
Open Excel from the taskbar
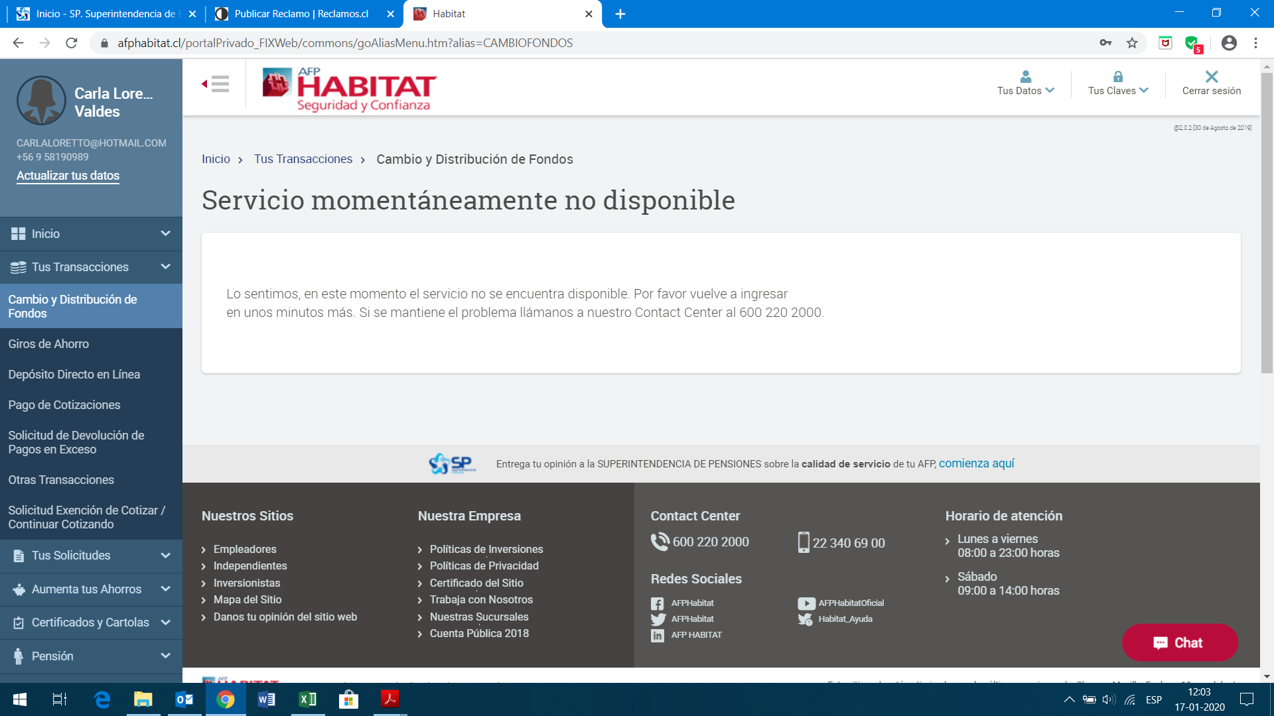[307, 699]
